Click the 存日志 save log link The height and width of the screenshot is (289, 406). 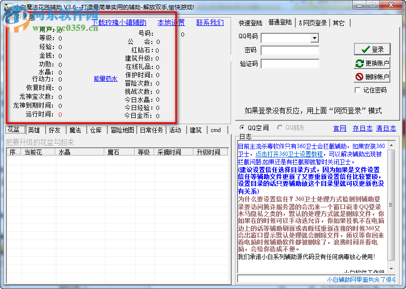362,129
